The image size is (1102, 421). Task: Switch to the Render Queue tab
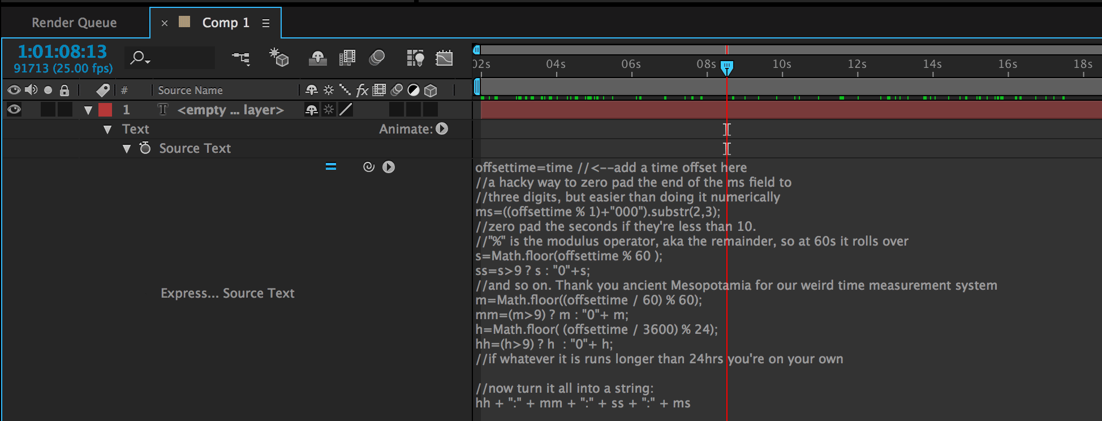(x=74, y=23)
